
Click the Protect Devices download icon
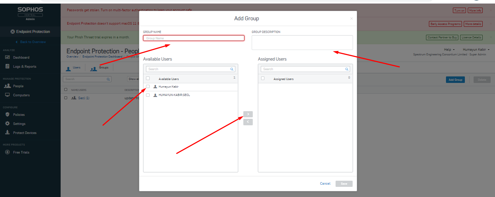7,133
